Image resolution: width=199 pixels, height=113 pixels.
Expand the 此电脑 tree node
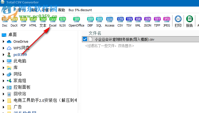pos(3,61)
